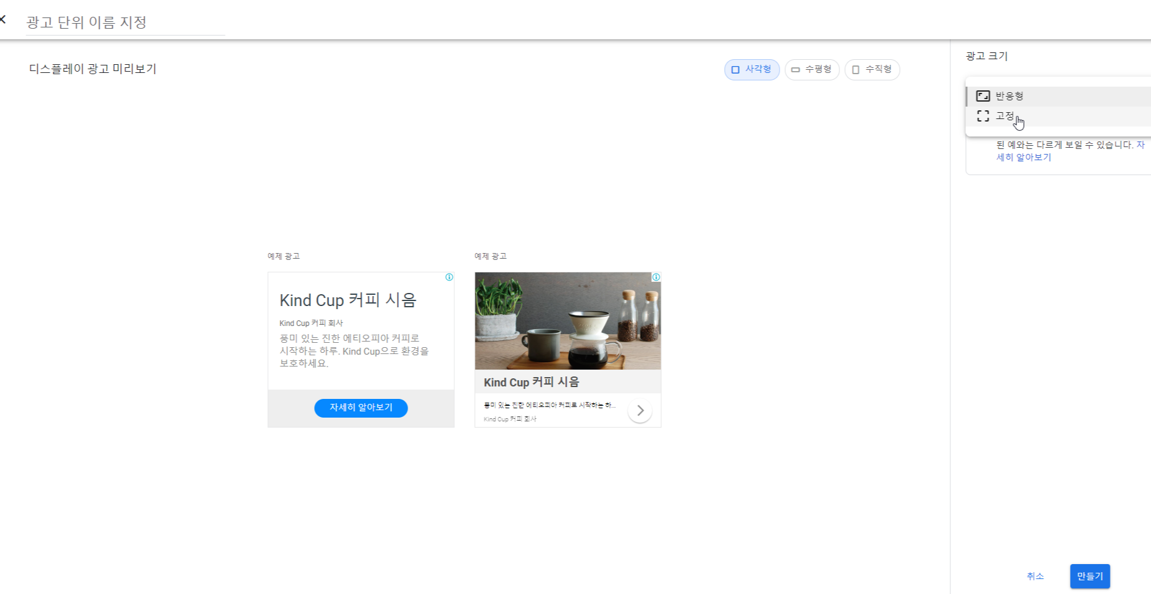
Task: Click the wide rectangle icon in 수평형 chip
Action: [x=795, y=70]
